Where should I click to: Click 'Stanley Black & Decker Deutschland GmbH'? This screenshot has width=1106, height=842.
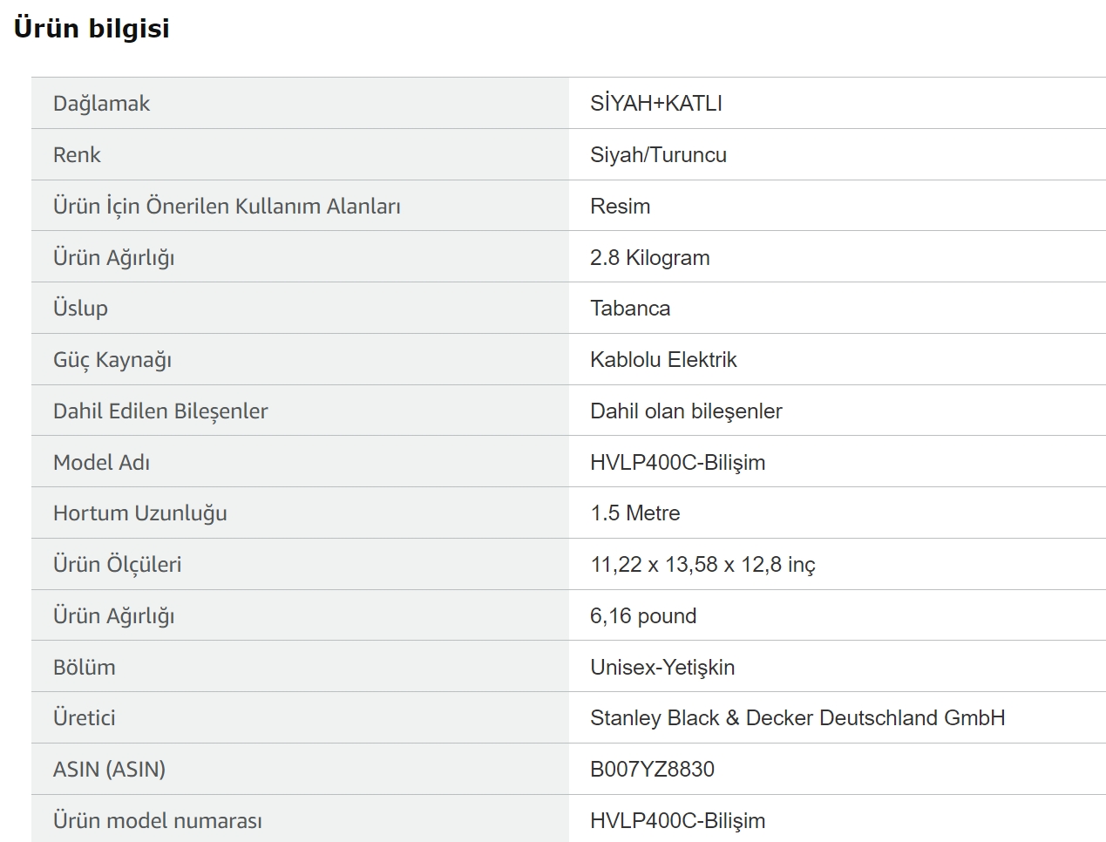(797, 717)
